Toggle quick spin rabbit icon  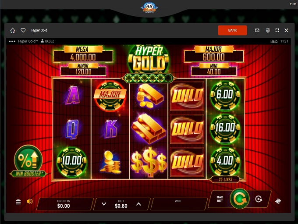(x=278, y=201)
